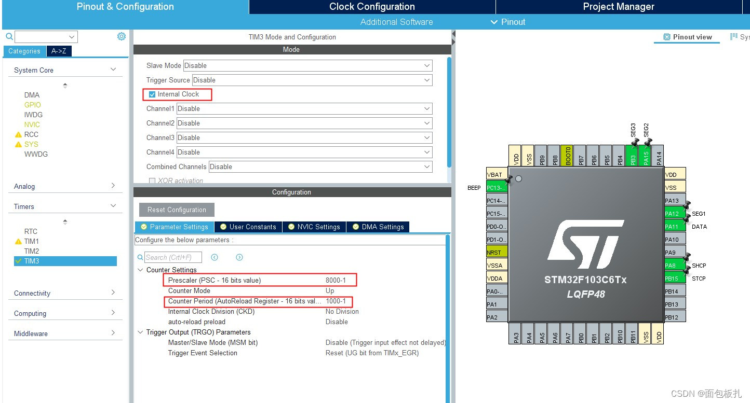Screen dimensions: 750x403
Task: Collapse the Counter Settings group
Action: [140, 270]
